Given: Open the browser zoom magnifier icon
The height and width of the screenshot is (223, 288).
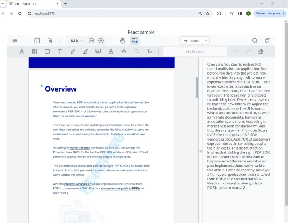Looking at the screenshot, I should [200, 13].
